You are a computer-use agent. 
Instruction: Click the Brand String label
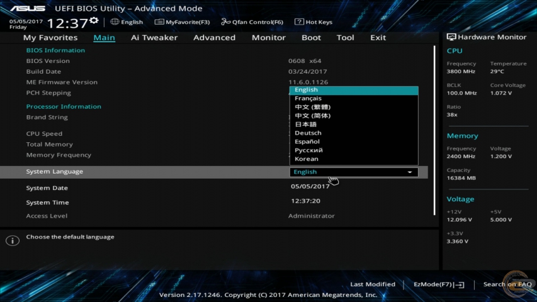pyautogui.click(x=47, y=117)
